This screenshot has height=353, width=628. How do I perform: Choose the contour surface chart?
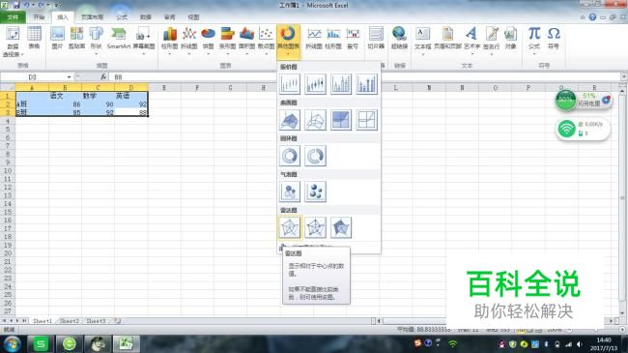(x=341, y=120)
